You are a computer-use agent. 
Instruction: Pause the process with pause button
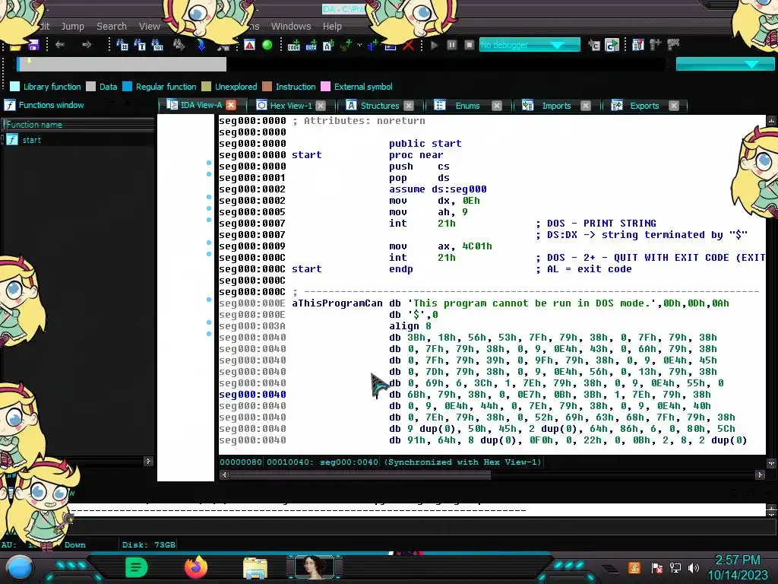point(452,45)
